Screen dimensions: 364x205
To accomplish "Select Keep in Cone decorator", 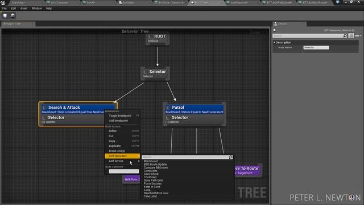I will 152,187.
